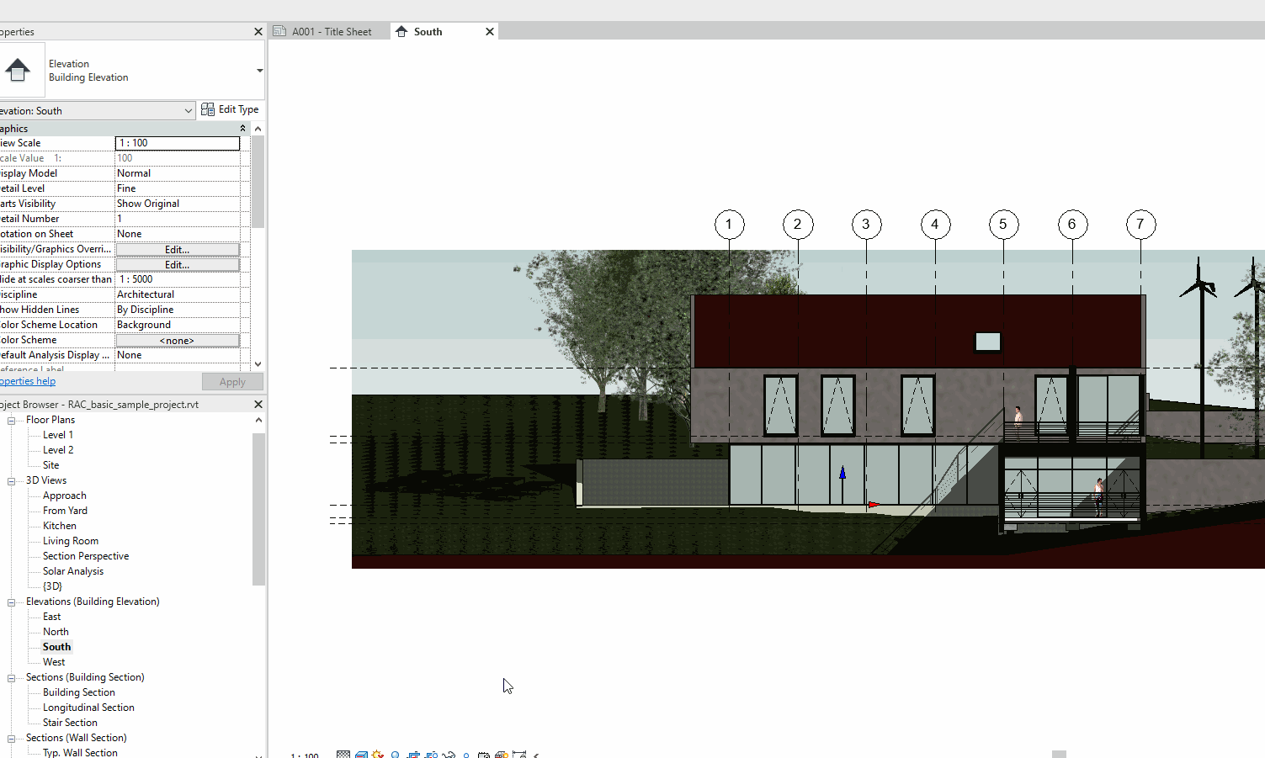The height and width of the screenshot is (758, 1265).
Task: Collapse the Graphics section in Properties
Action: pyautogui.click(x=242, y=128)
